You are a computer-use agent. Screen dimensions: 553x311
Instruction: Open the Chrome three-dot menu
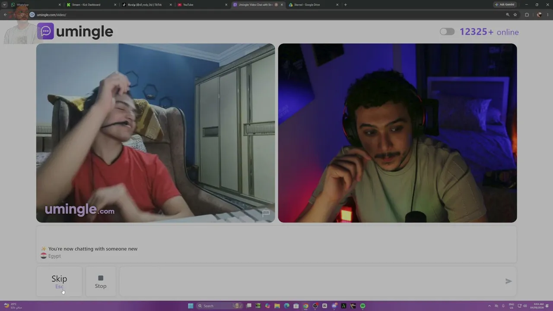pyautogui.click(x=548, y=15)
